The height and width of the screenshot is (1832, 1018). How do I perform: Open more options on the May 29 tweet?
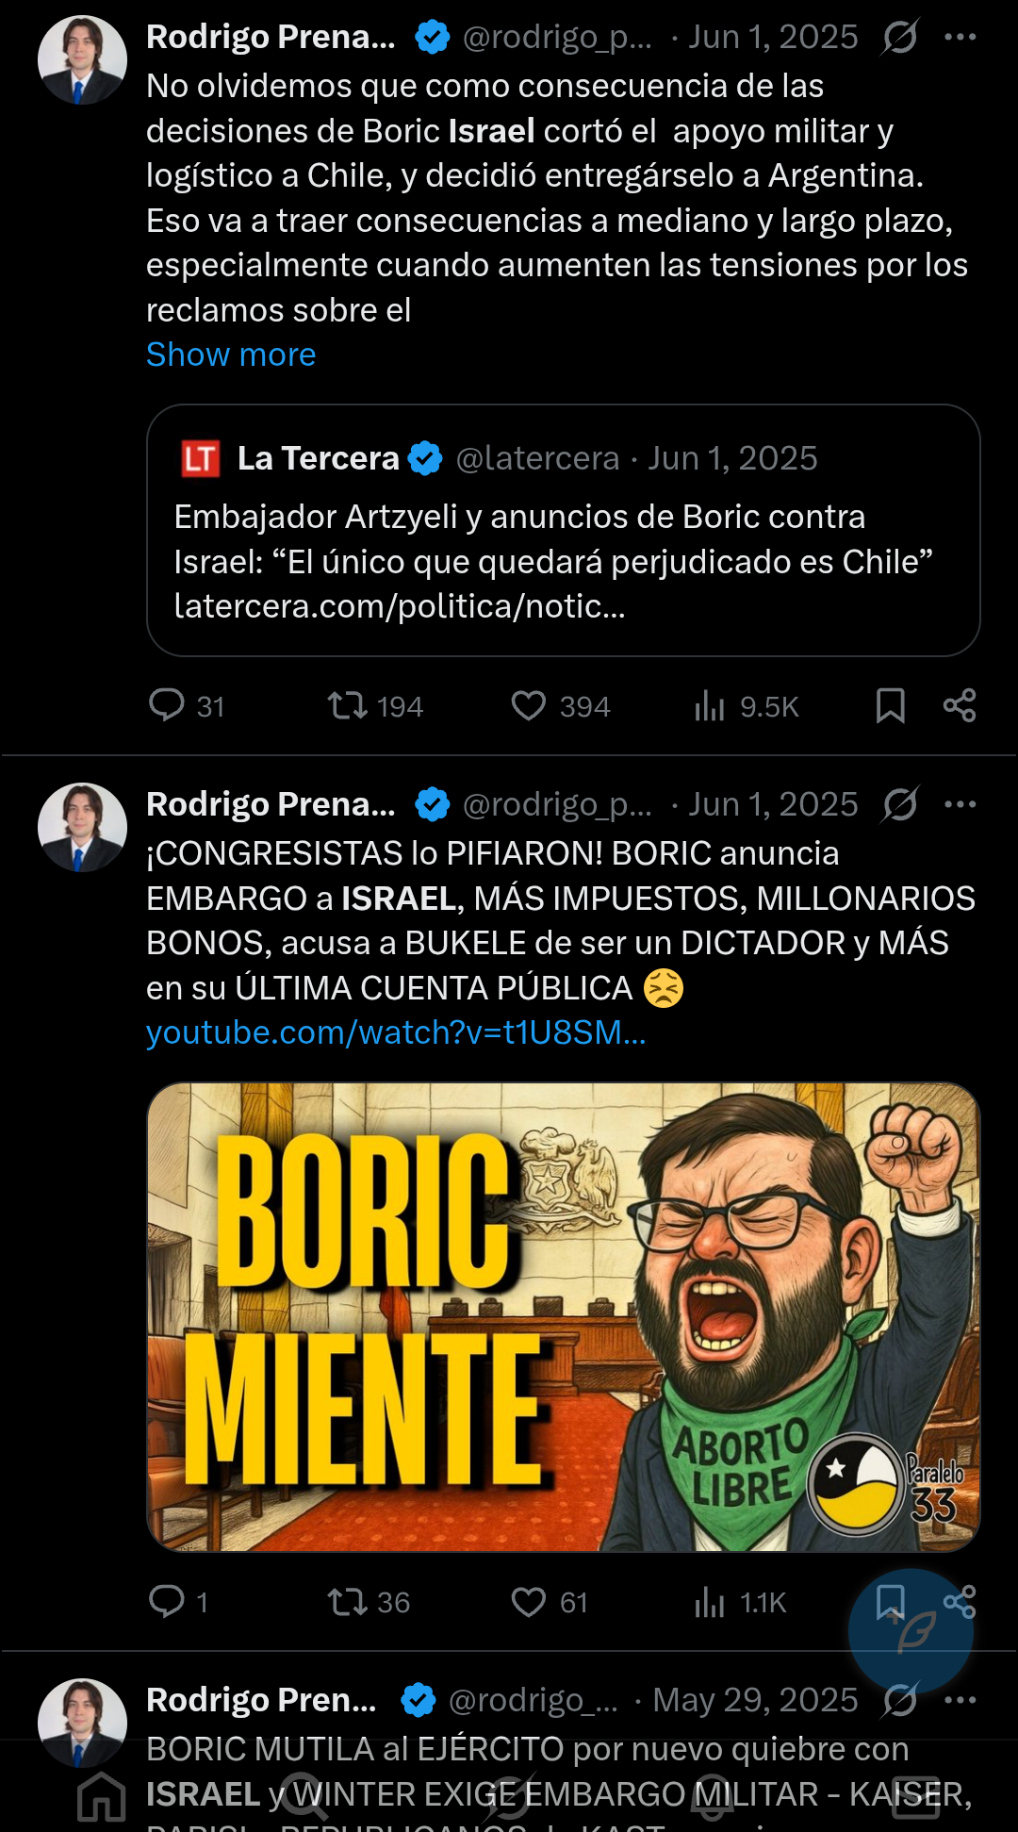[x=960, y=1700]
